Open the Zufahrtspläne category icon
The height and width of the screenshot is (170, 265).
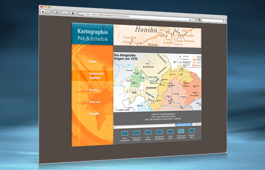pos(192,131)
